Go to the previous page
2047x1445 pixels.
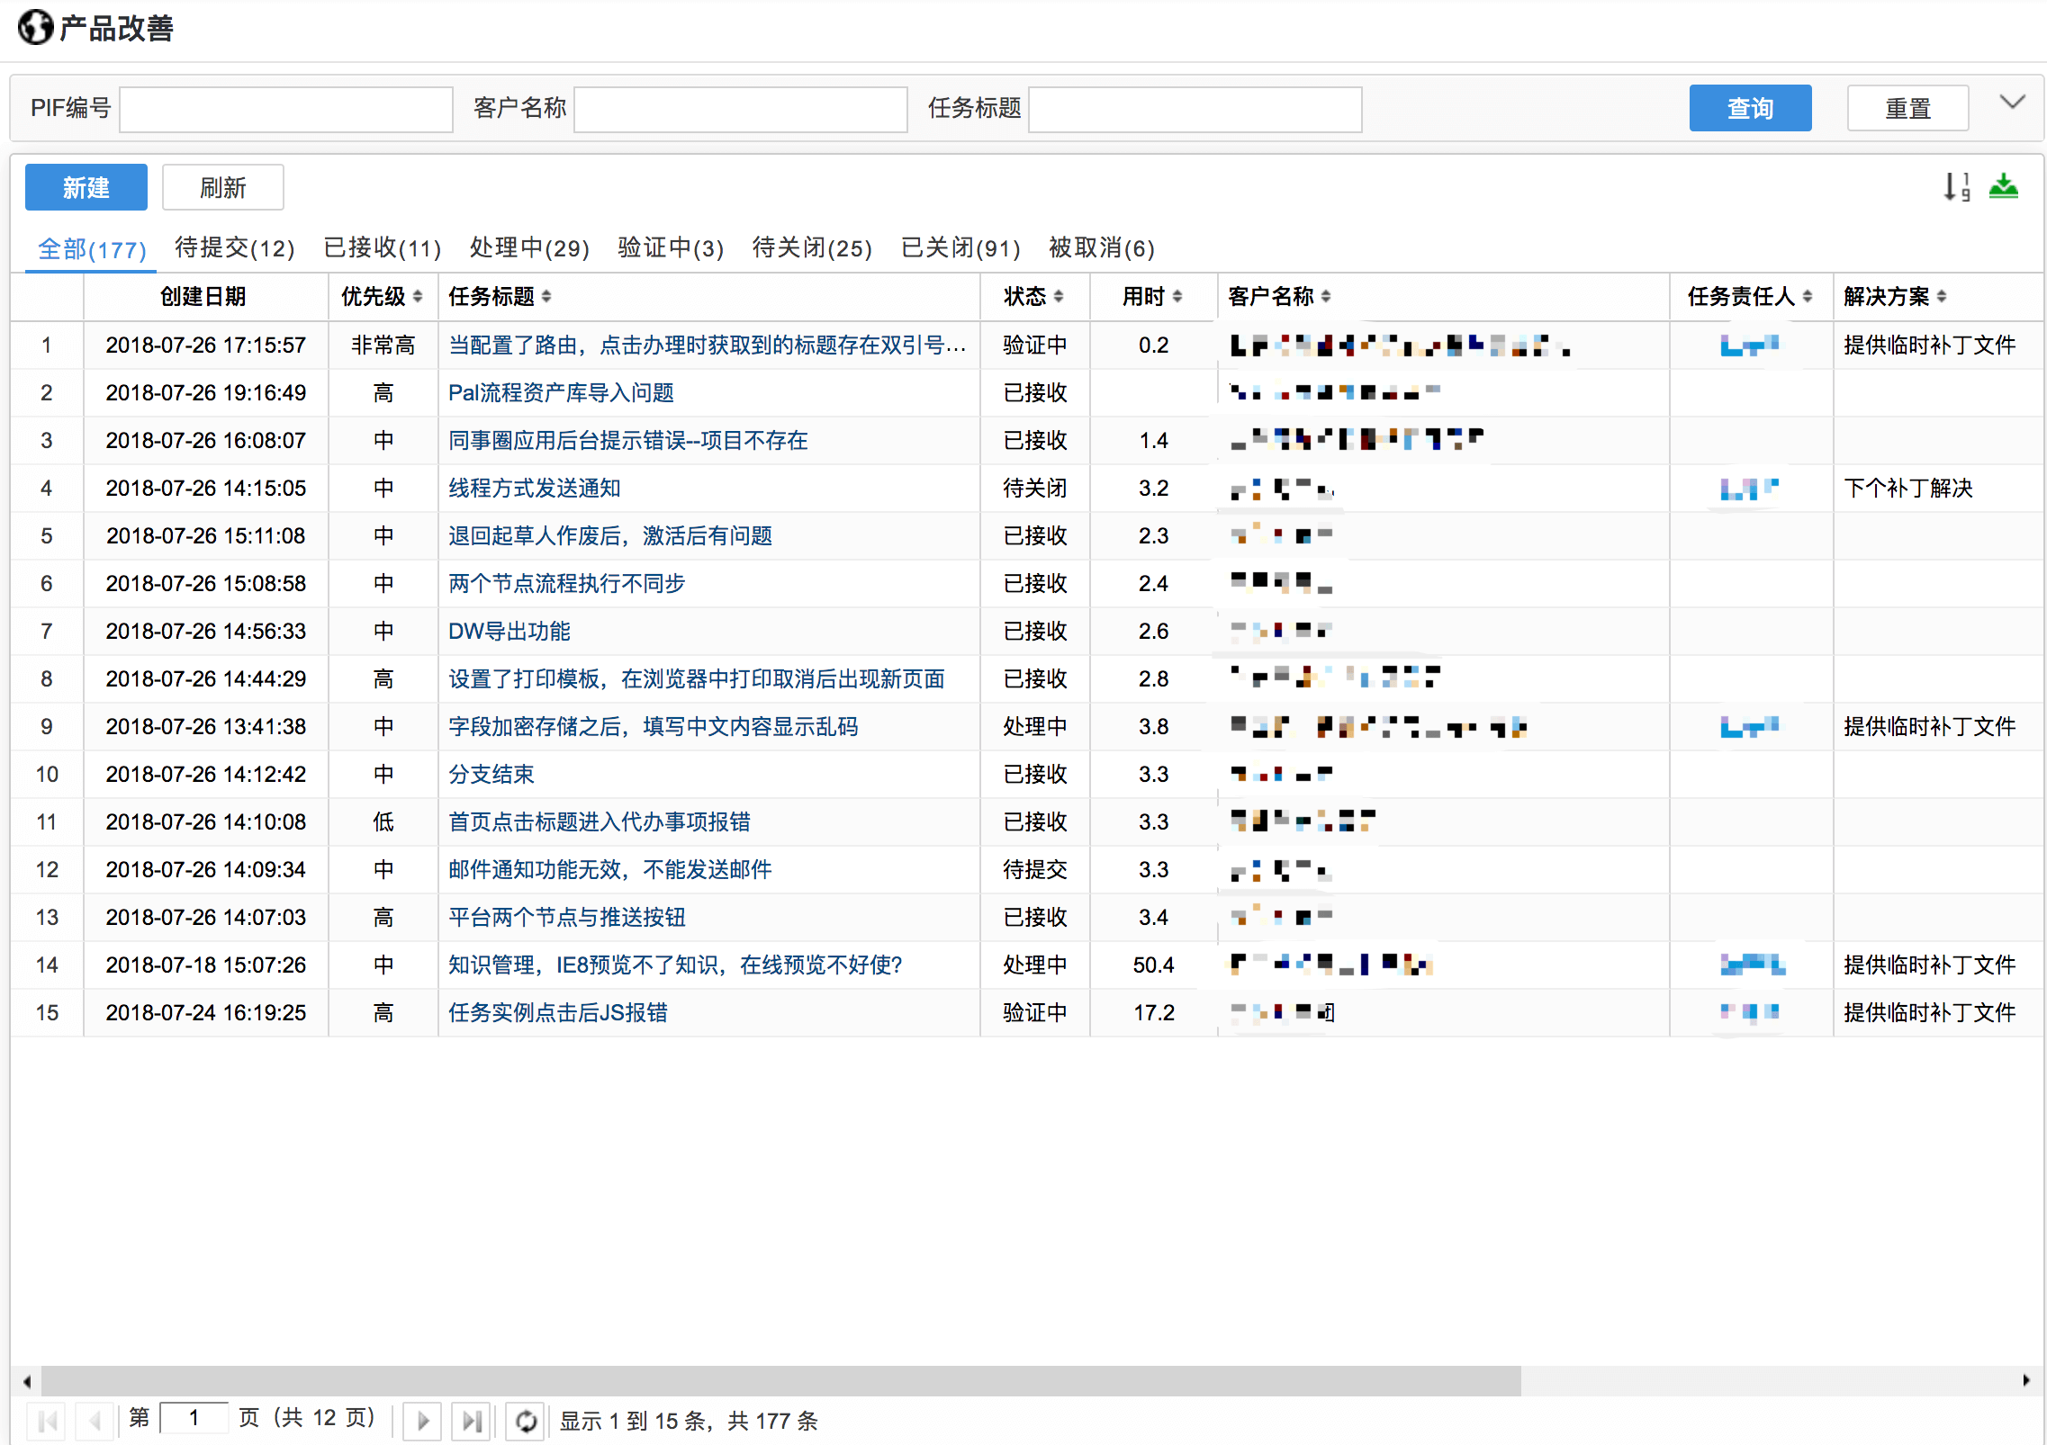94,1421
